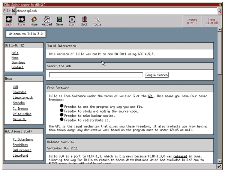Click the Google Search button

156,75
